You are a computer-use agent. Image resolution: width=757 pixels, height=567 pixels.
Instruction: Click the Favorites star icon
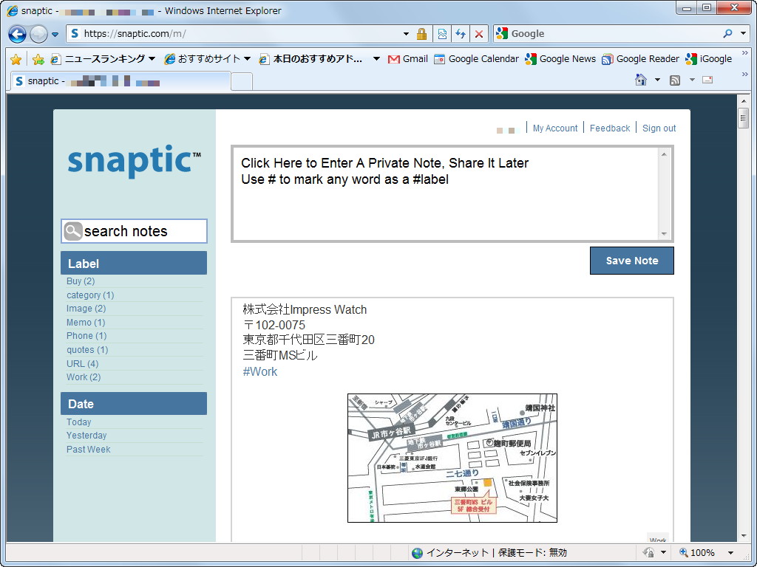click(16, 59)
